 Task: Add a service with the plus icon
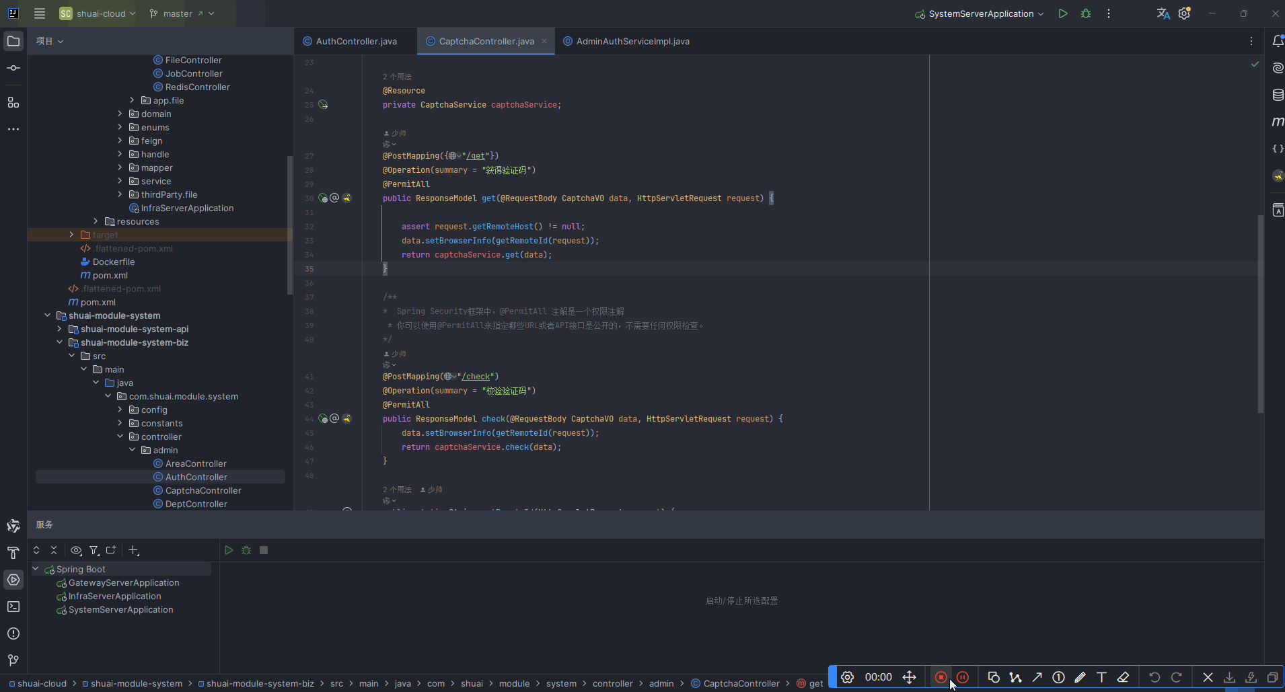tap(133, 550)
